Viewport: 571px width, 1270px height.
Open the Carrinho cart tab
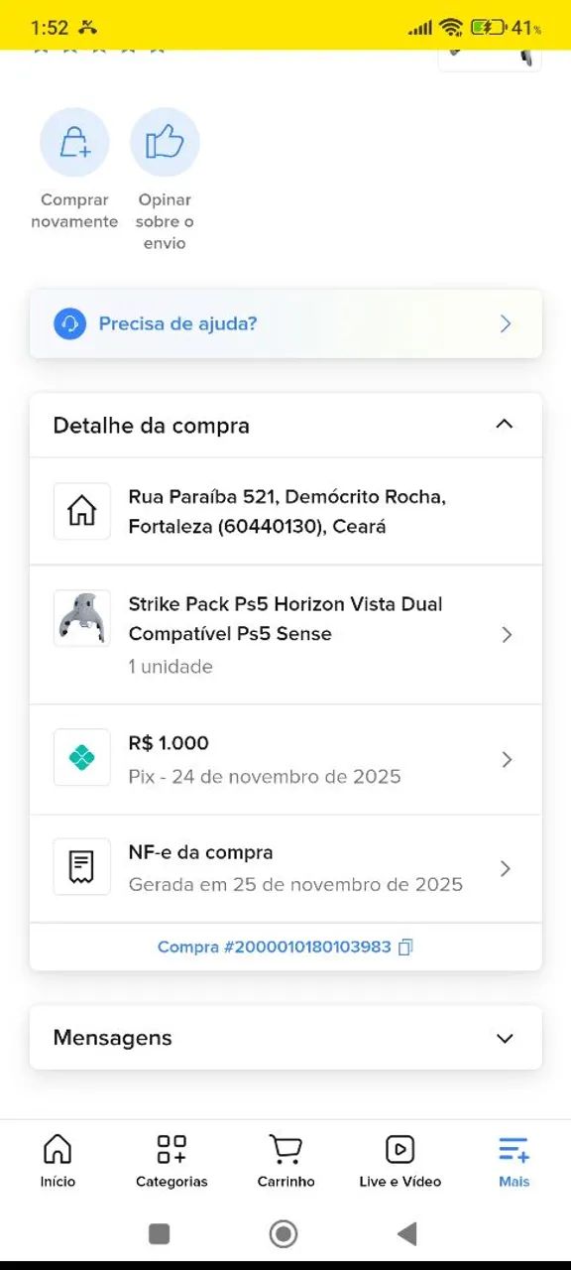(x=285, y=1161)
